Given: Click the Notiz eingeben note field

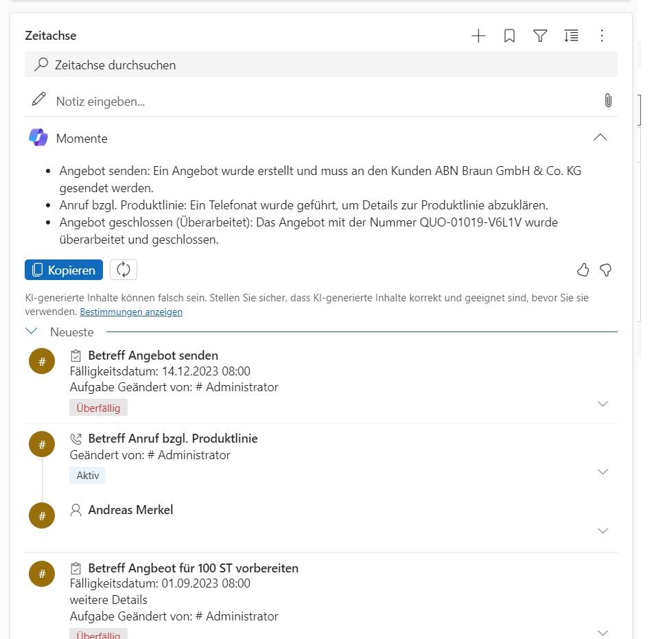Looking at the screenshot, I should tap(323, 102).
